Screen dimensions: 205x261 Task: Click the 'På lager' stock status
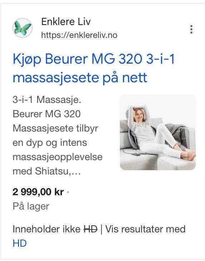click(31, 206)
